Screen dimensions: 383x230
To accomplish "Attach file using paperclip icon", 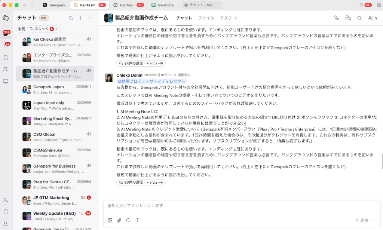I will point(119,220).
